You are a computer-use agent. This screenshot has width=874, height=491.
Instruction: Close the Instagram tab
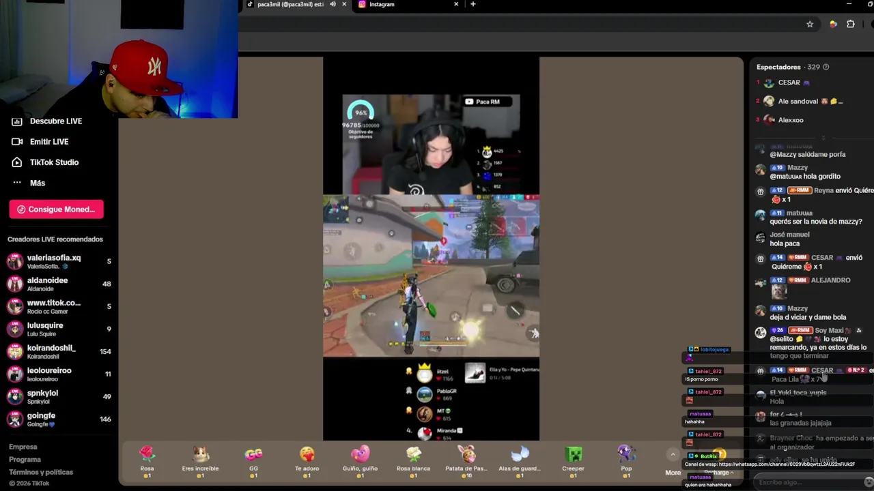(x=456, y=4)
